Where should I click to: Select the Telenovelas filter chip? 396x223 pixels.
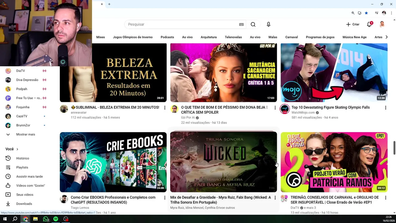233,37
